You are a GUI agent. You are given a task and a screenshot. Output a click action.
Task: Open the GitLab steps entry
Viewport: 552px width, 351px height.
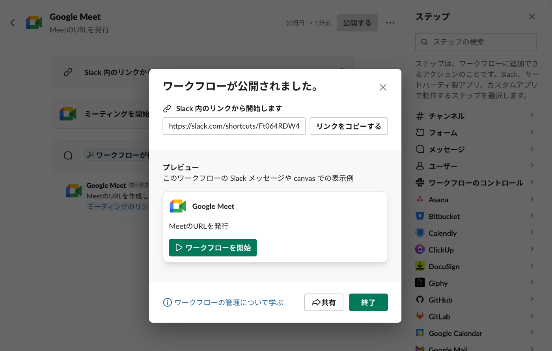[476, 316]
